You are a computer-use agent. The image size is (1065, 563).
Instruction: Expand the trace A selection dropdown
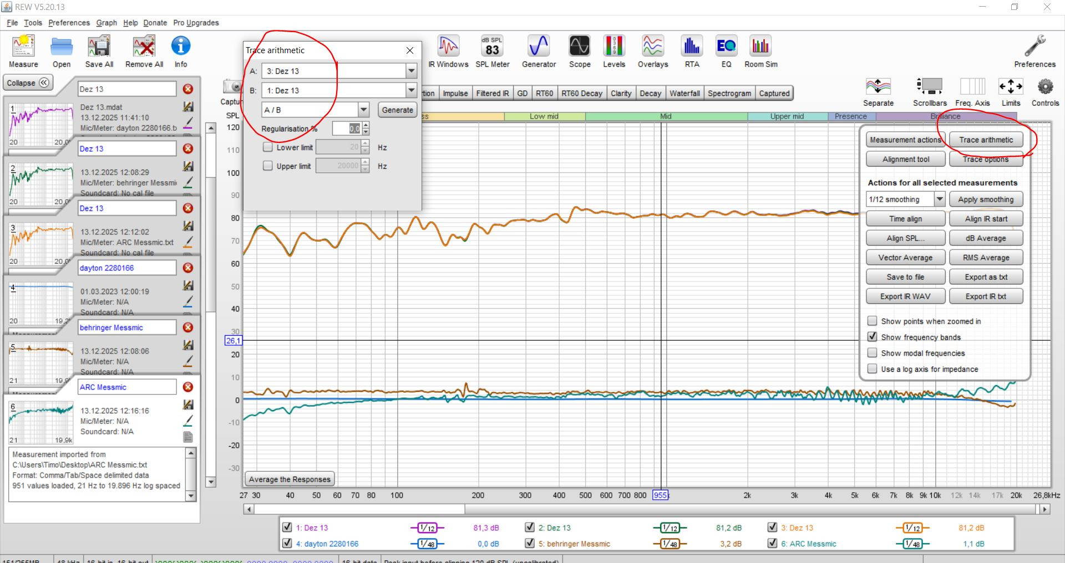coord(411,71)
